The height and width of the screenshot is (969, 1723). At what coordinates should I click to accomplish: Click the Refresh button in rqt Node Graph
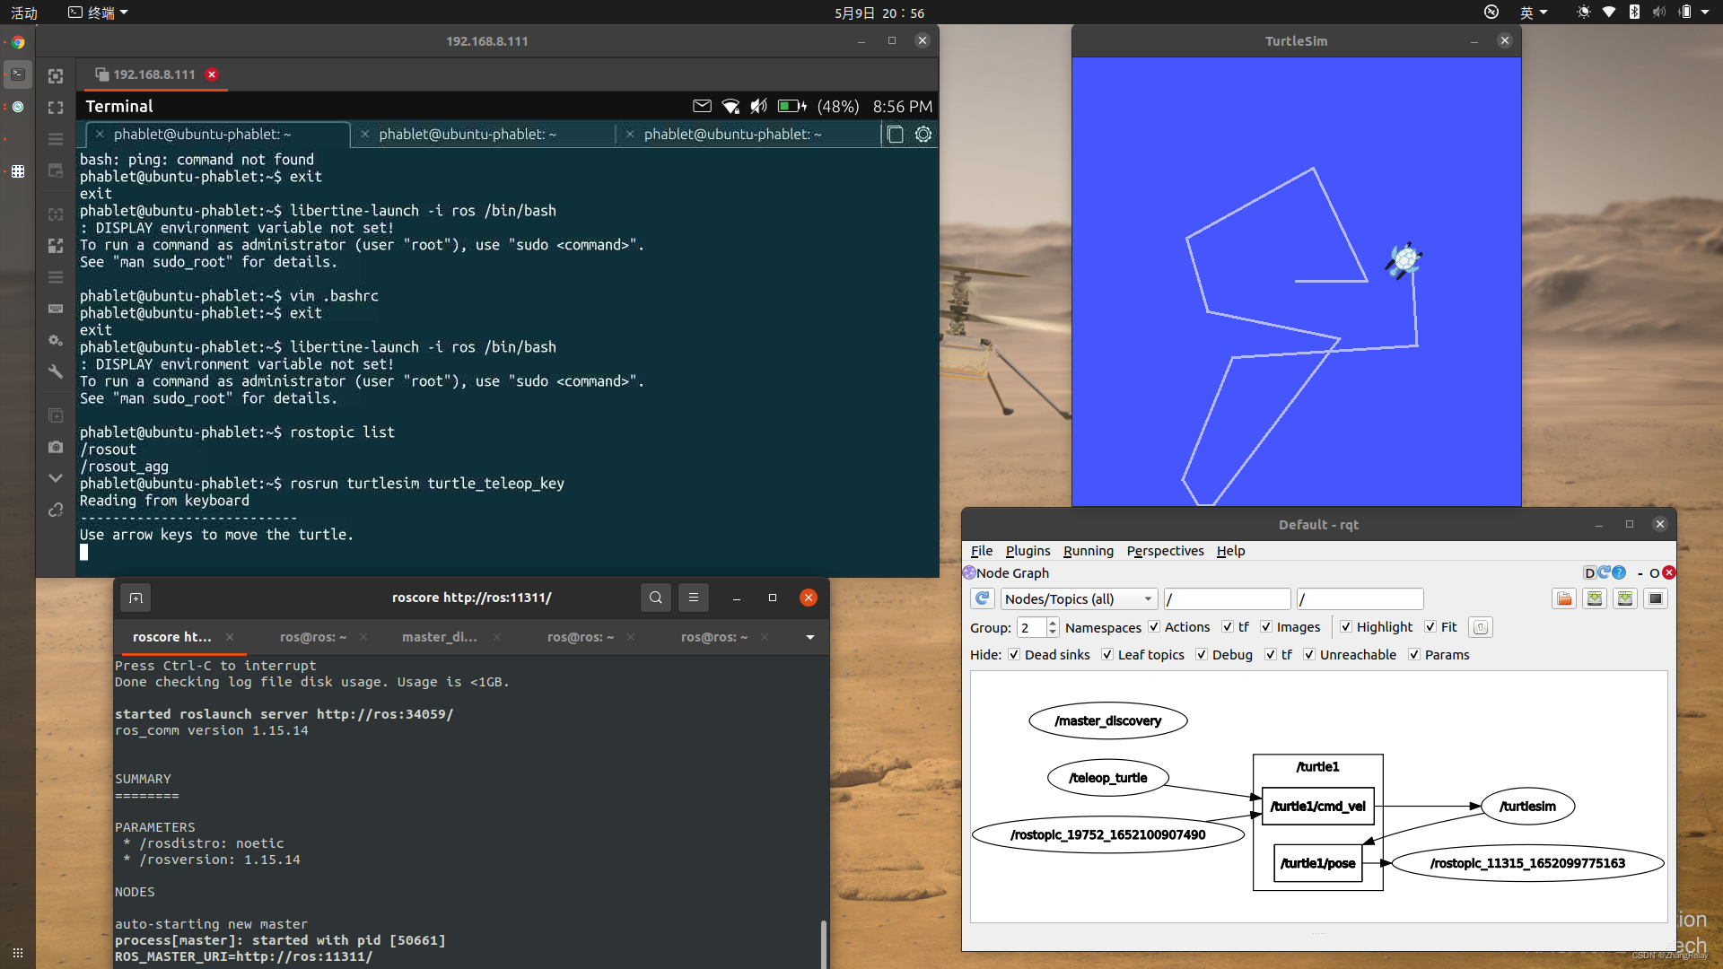(x=984, y=598)
